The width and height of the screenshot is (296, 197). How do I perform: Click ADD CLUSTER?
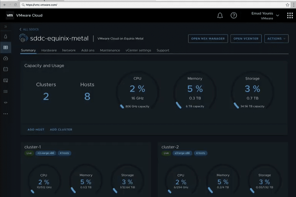click(x=61, y=129)
